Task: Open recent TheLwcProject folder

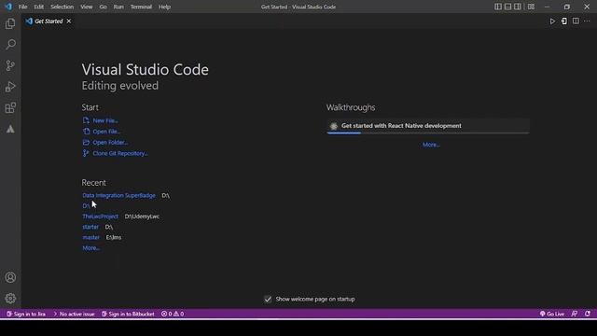Action: tap(100, 217)
